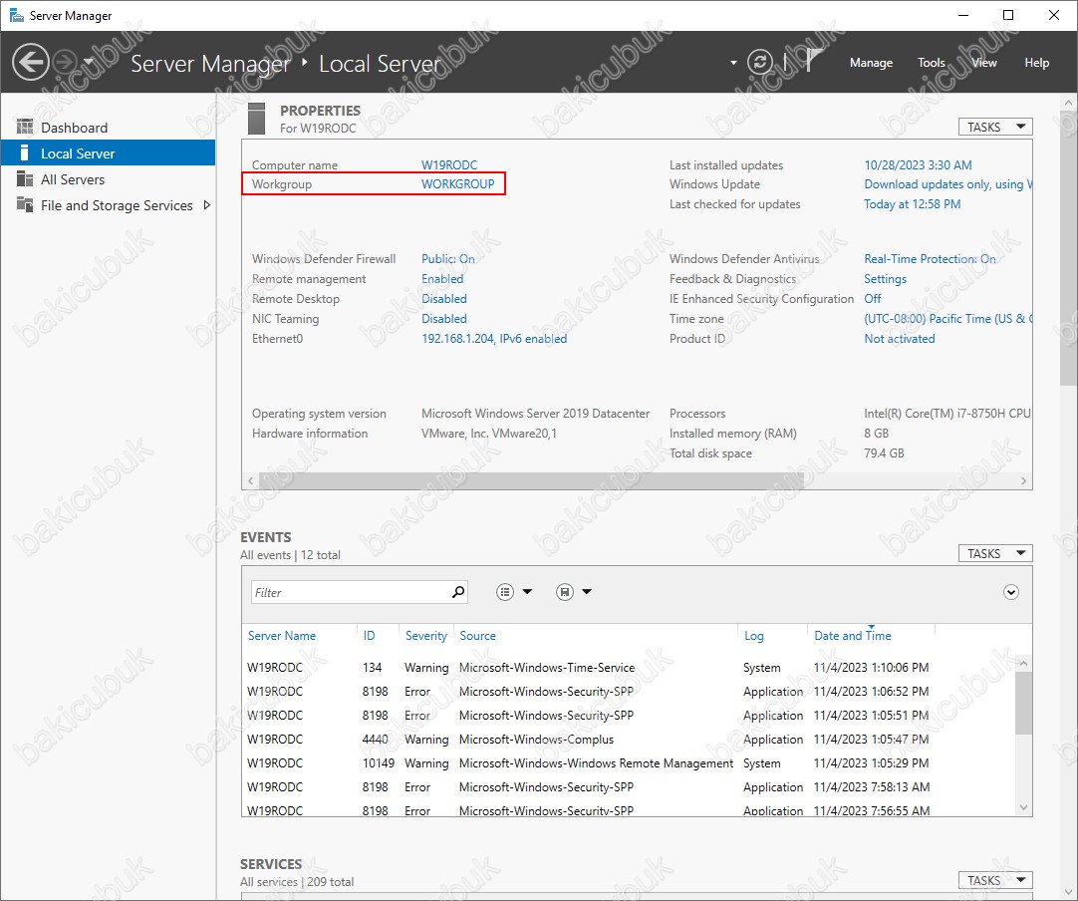
Task: Click File and Storage Services icon
Action: tap(25, 205)
